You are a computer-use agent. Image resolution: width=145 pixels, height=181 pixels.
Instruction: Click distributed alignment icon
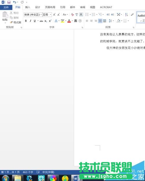[105, 21]
